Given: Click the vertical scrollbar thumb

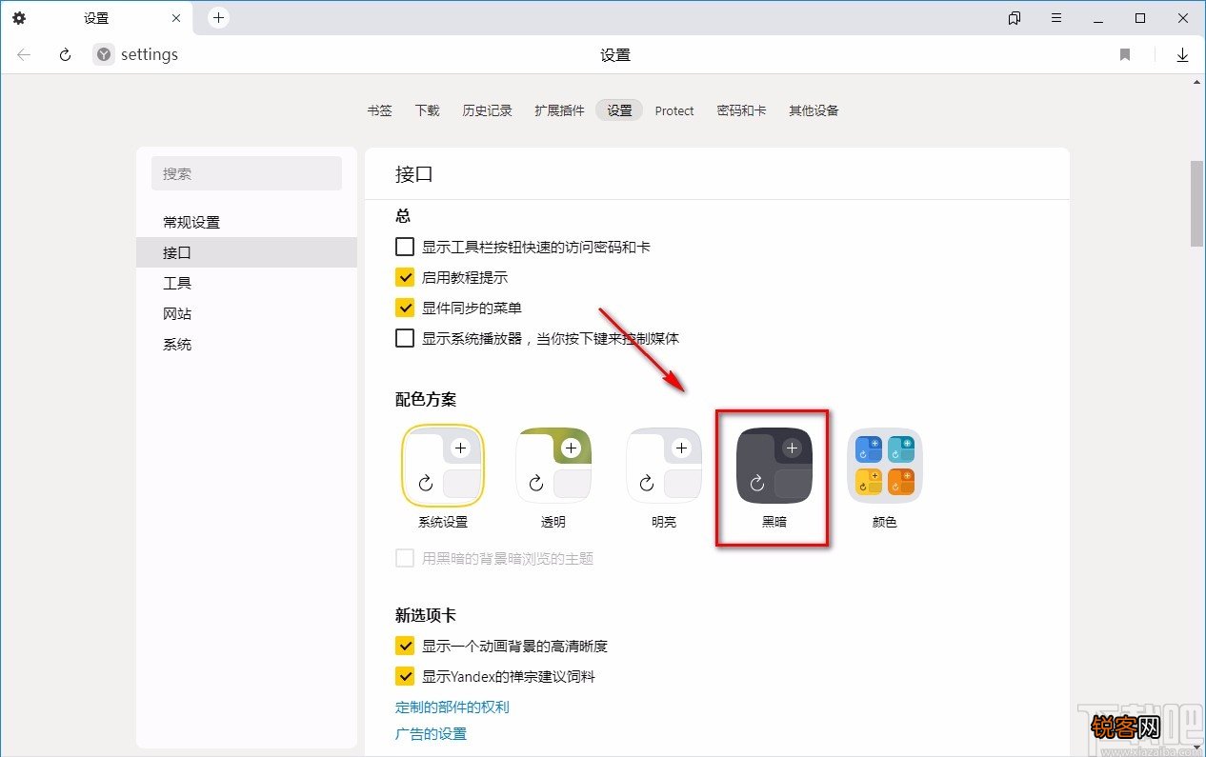Looking at the screenshot, I should (1197, 204).
